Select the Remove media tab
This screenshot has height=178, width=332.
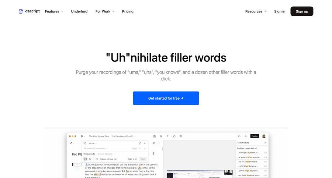tap(89, 154)
